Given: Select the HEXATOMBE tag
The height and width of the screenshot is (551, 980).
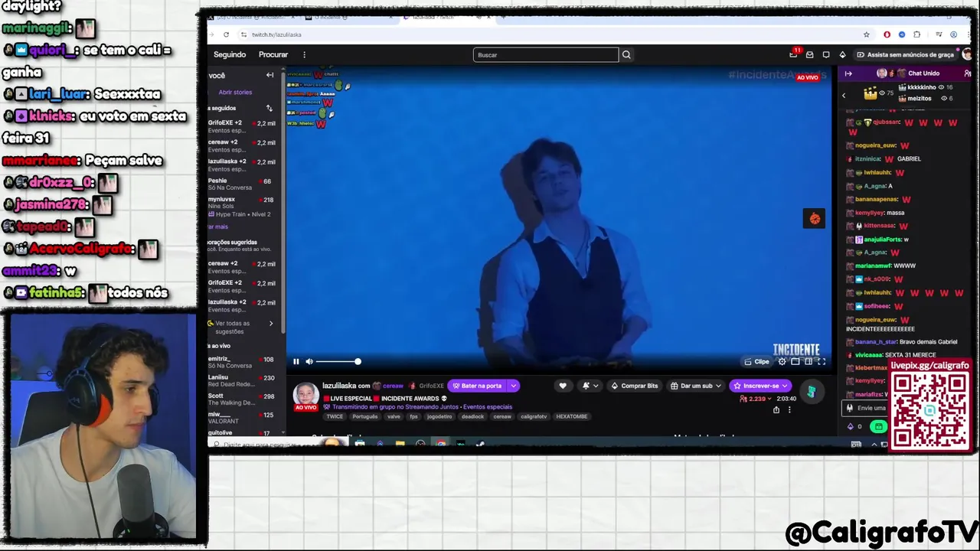Looking at the screenshot, I should (571, 416).
